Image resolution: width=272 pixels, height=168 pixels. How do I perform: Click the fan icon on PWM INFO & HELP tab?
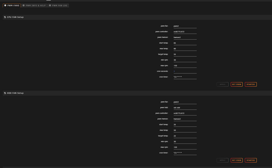(x=24, y=5)
